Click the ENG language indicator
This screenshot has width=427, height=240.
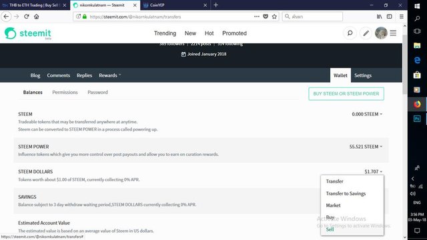pos(417,203)
